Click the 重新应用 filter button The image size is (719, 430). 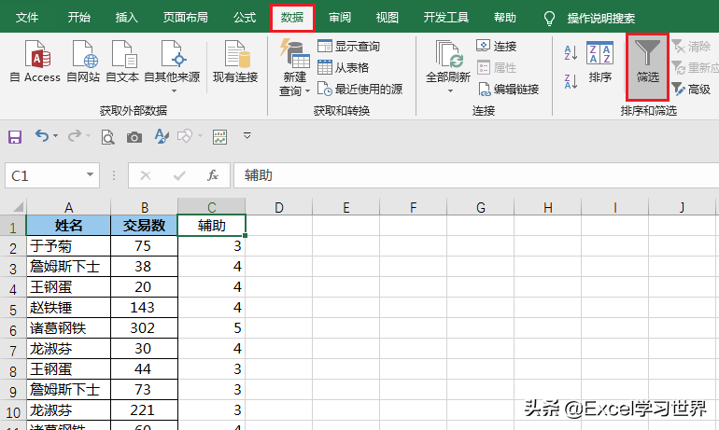695,67
